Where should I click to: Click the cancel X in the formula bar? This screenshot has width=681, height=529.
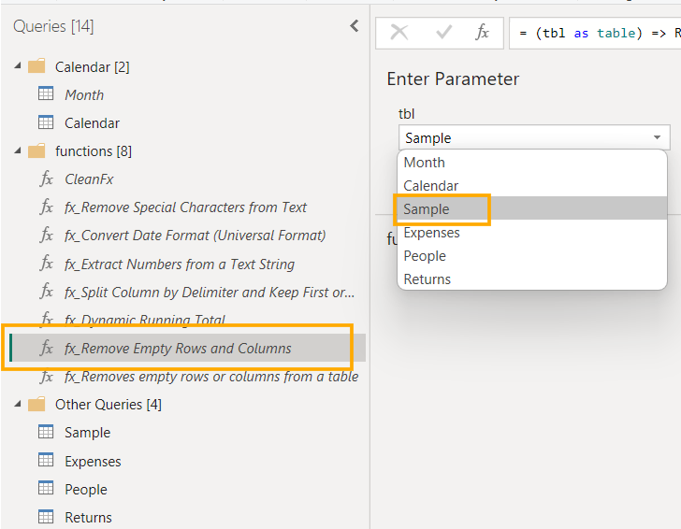399,33
